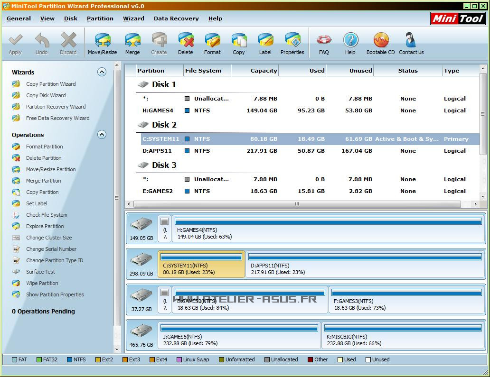Click the Merge partition toolbar icon
490x377 pixels.
[132, 44]
